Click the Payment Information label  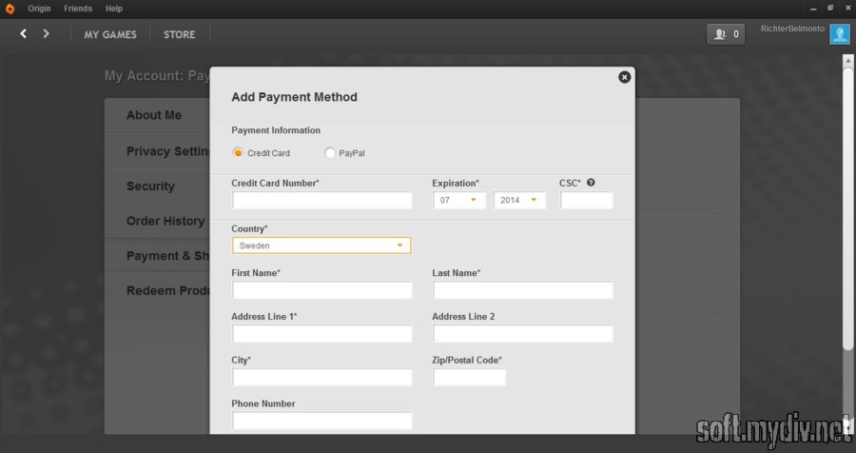[x=276, y=130]
